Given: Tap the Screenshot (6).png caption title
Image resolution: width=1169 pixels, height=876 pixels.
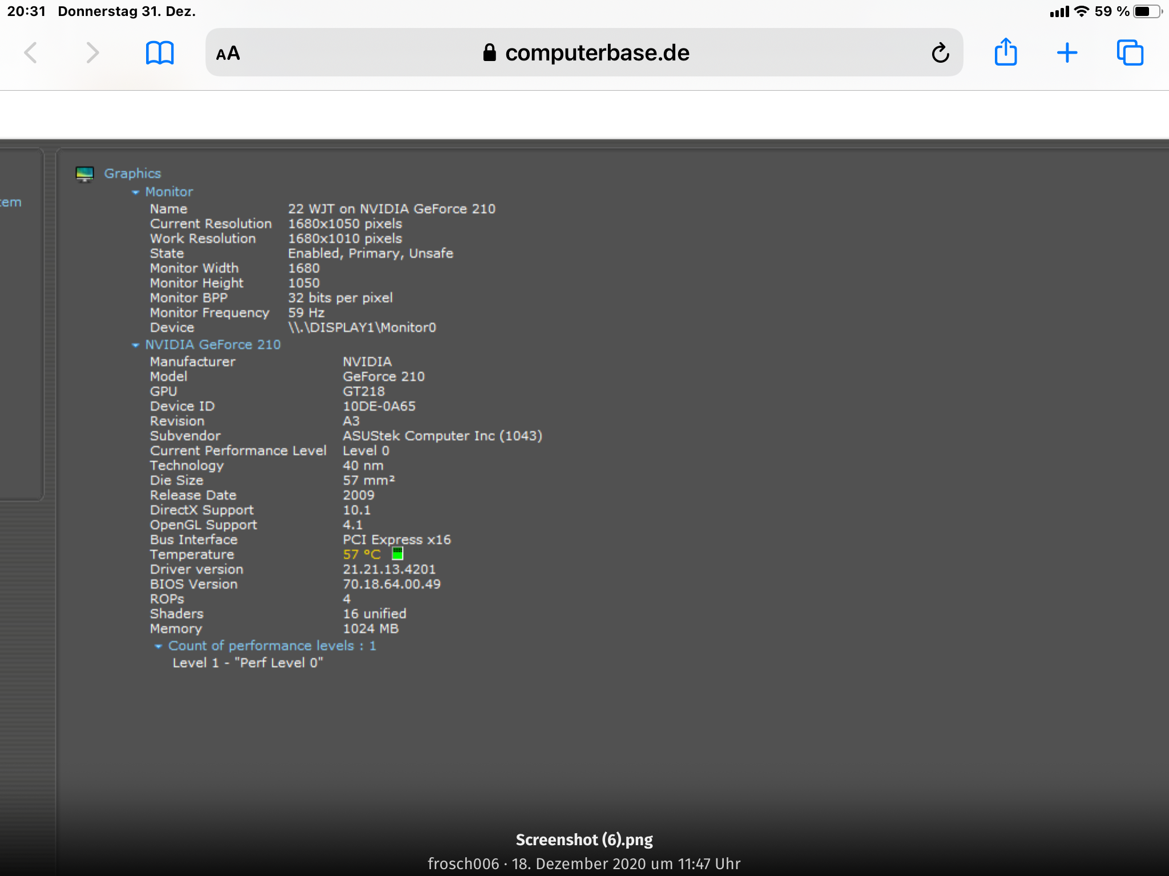Looking at the screenshot, I should (584, 839).
